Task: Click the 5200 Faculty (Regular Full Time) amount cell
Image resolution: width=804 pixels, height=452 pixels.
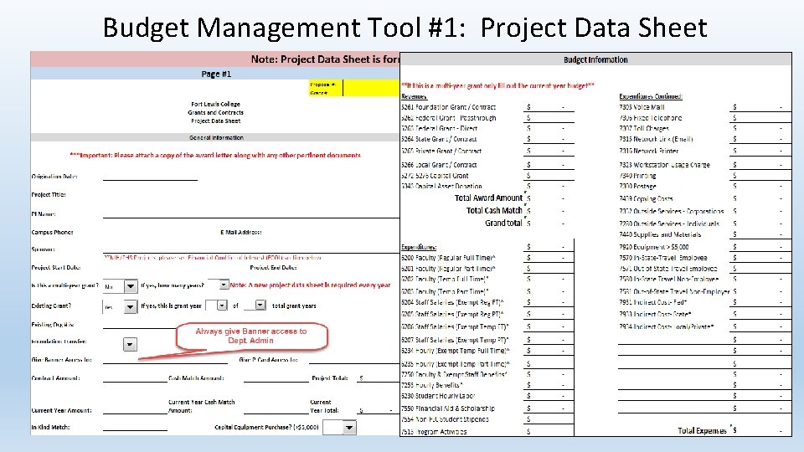Action: pyautogui.click(x=549, y=258)
